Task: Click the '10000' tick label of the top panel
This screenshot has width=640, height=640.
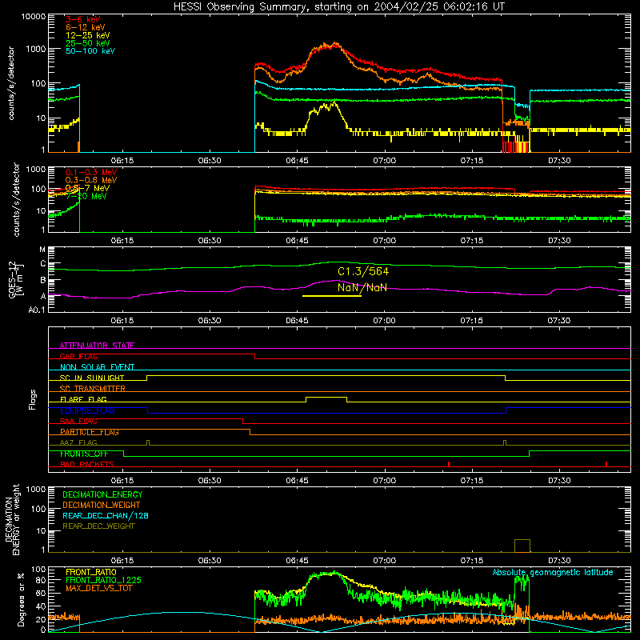Action: click(34, 17)
